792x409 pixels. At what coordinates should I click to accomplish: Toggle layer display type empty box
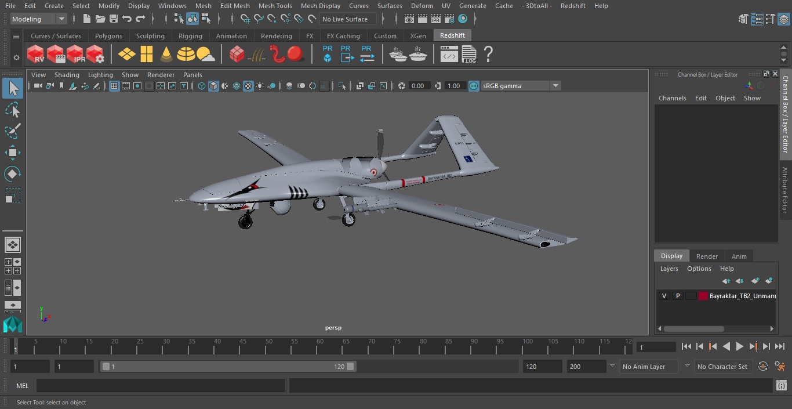[x=691, y=296]
